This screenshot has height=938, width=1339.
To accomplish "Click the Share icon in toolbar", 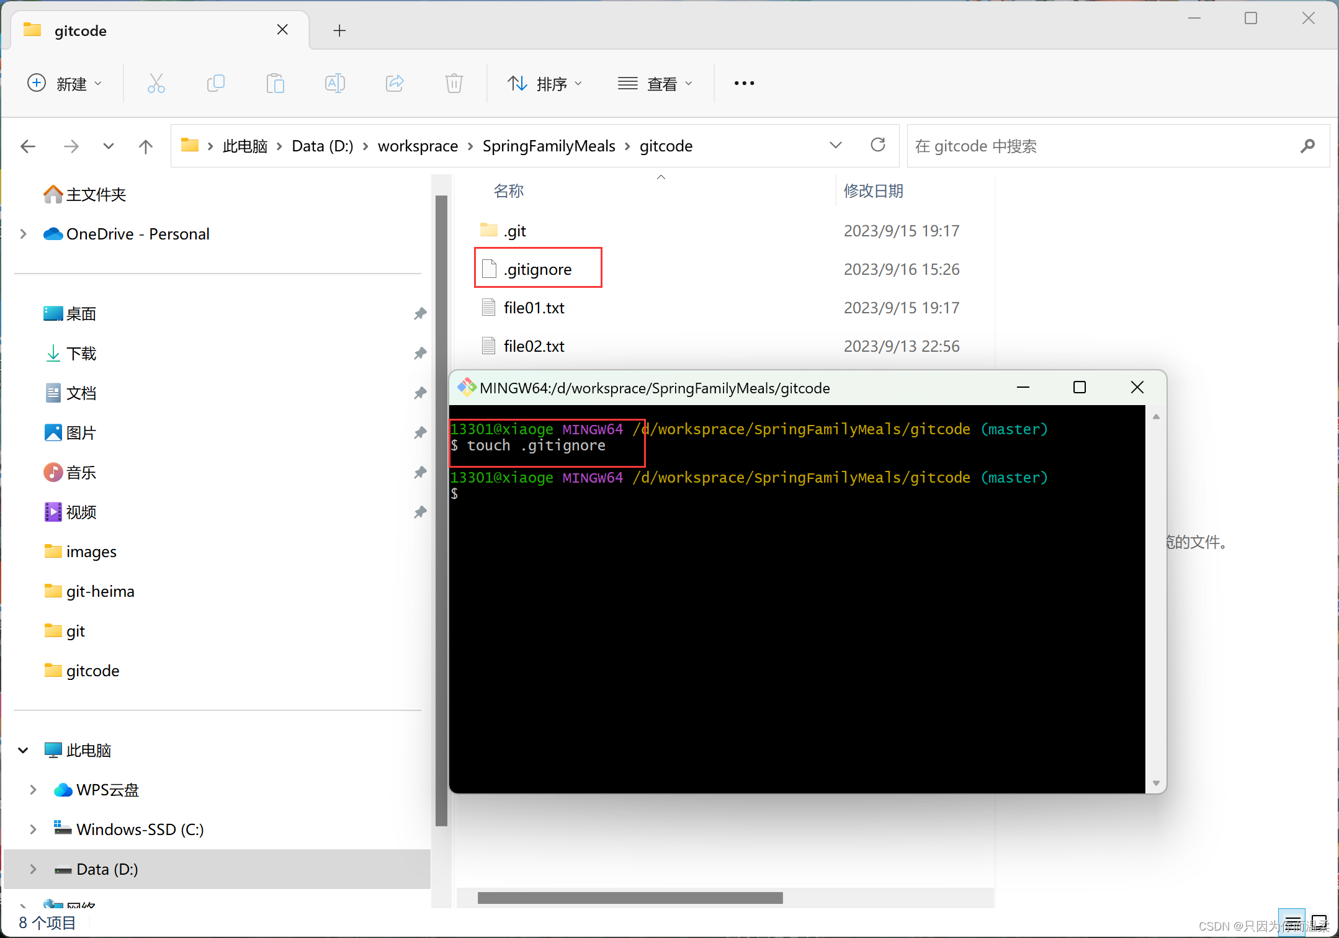I will click(x=395, y=83).
